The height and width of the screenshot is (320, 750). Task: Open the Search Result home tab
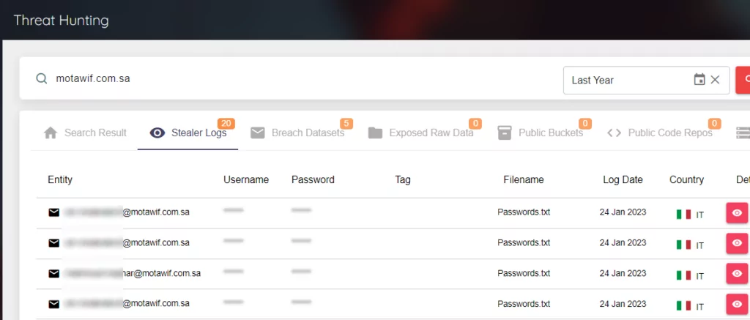(x=85, y=133)
